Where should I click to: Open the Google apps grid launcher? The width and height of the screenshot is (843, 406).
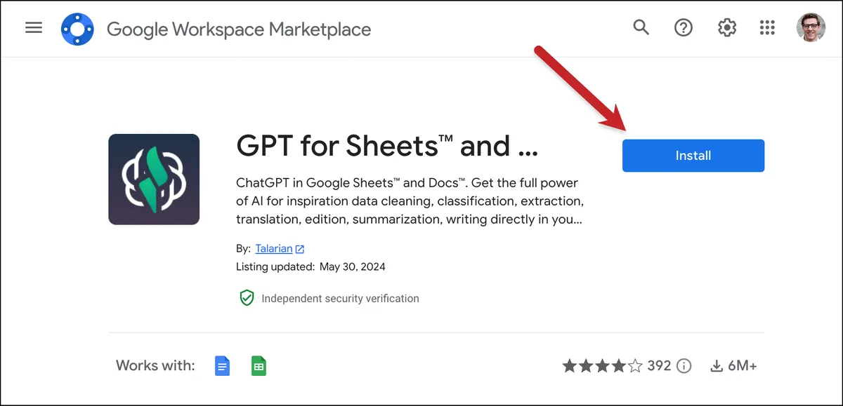767,28
